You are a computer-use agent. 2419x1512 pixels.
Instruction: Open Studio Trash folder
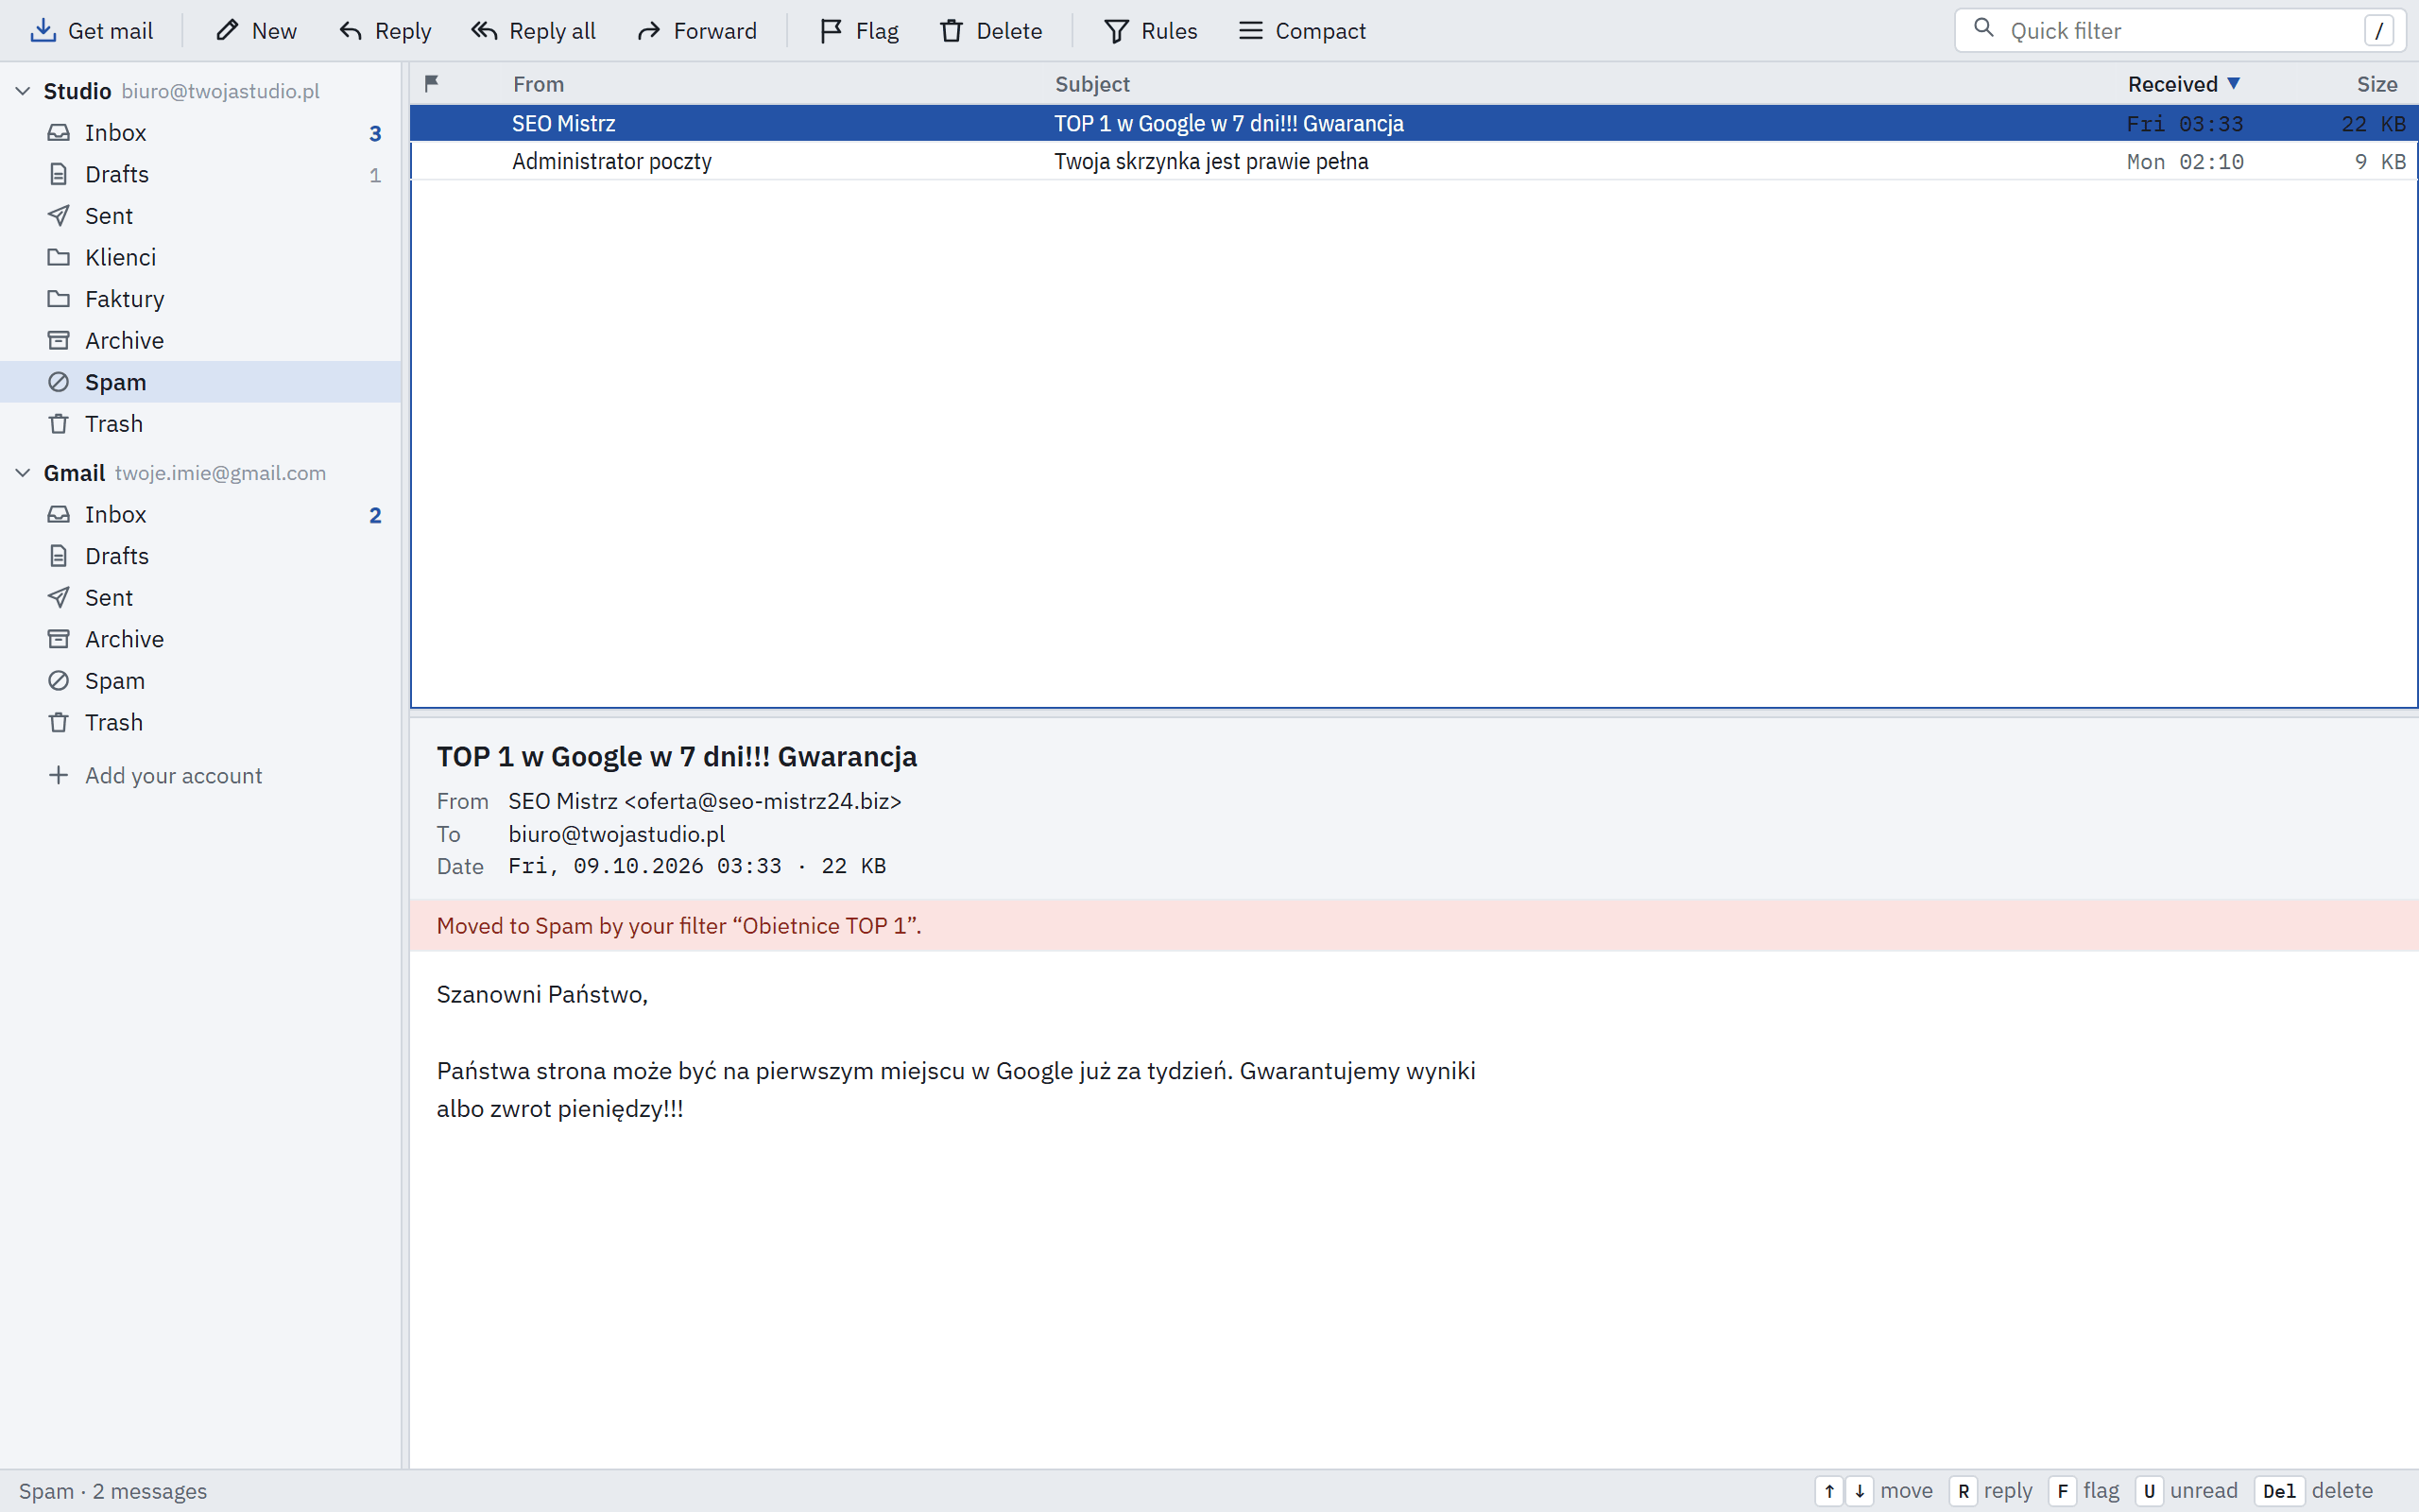pyautogui.click(x=200, y=424)
